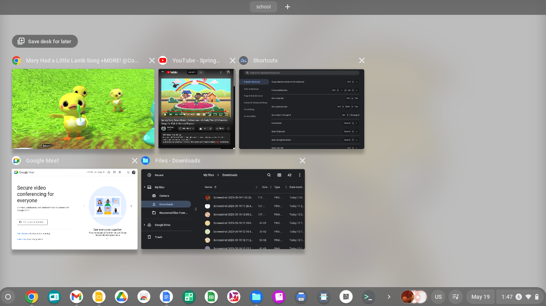Open the Calculator app from shelf

pos(189,297)
